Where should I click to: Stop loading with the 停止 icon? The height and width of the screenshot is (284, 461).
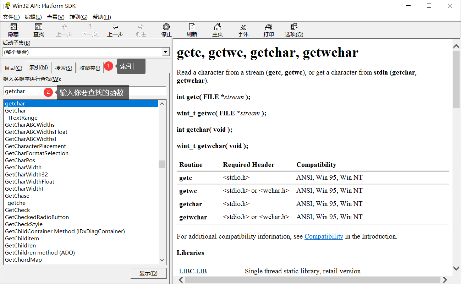166,27
